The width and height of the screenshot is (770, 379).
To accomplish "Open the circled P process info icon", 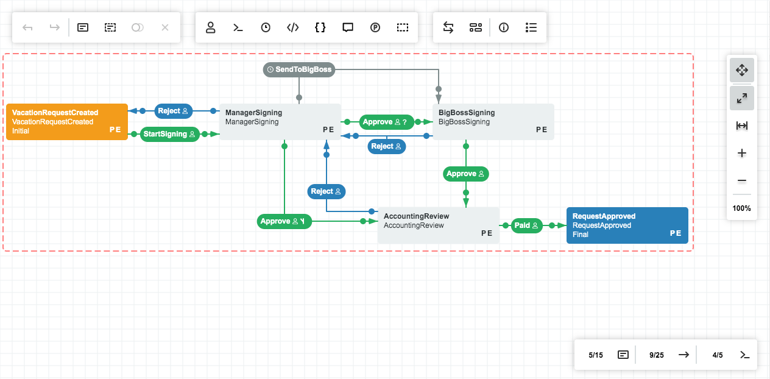I will (x=375, y=27).
